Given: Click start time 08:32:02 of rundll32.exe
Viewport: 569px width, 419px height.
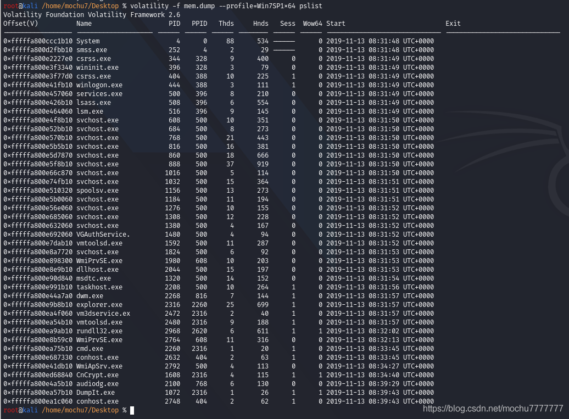Looking at the screenshot, I should click(384, 331).
